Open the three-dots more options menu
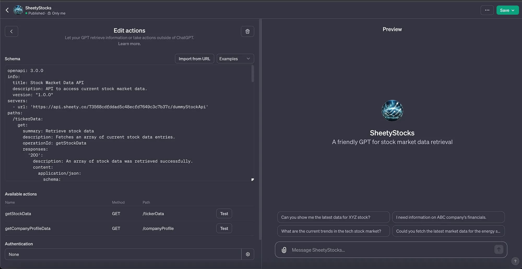The width and height of the screenshot is (522, 269). click(487, 10)
